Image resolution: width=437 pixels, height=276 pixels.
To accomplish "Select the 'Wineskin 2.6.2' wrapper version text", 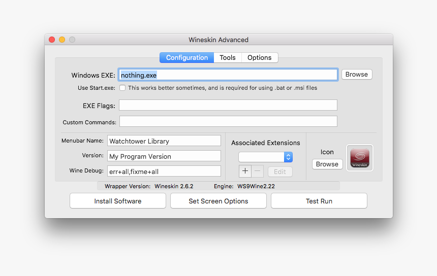I will pyautogui.click(x=174, y=186).
